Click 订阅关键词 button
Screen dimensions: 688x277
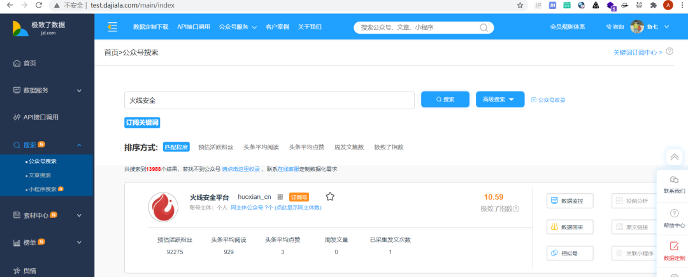click(x=142, y=123)
